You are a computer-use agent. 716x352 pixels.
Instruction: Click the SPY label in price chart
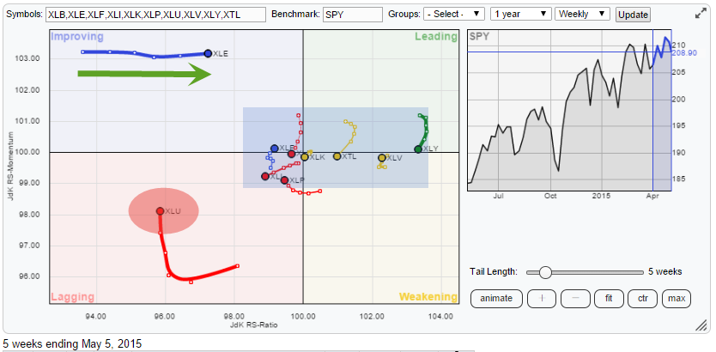coord(479,37)
